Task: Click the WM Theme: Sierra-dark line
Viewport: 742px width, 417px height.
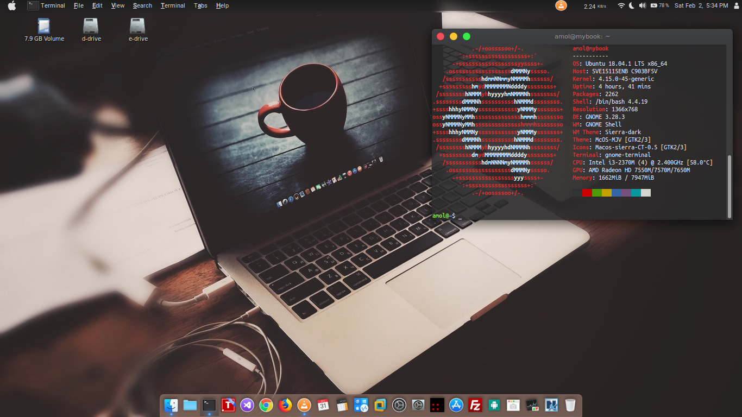Action: [607, 132]
